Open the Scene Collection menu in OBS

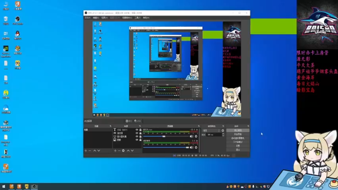pos(127,18)
